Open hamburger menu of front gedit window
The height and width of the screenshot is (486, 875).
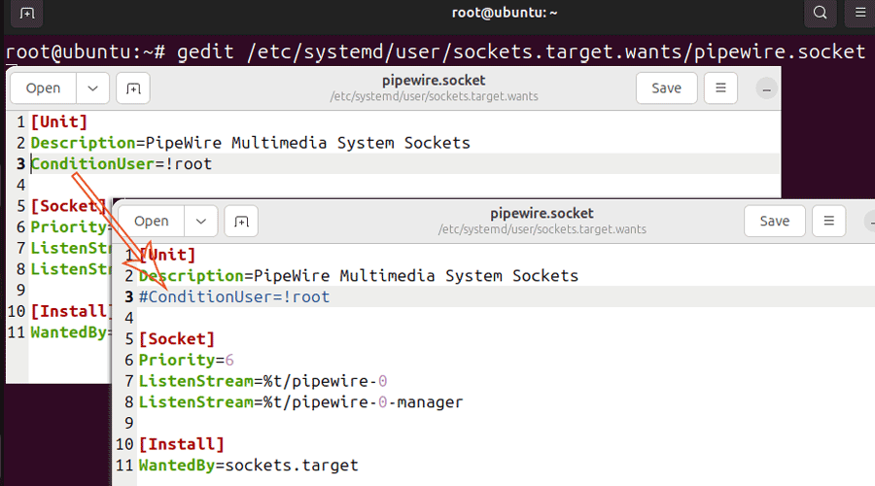point(828,221)
